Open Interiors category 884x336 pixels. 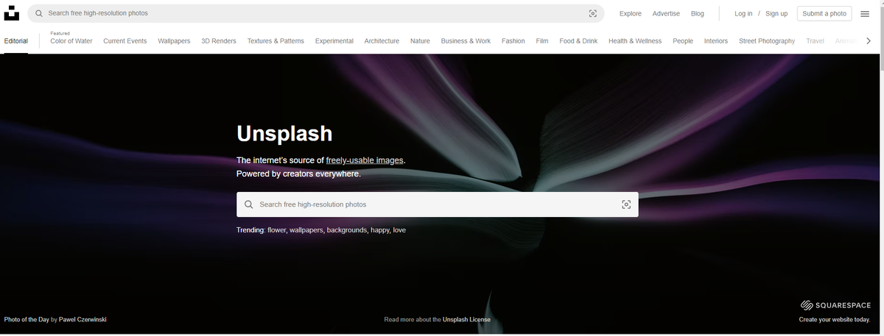(716, 41)
